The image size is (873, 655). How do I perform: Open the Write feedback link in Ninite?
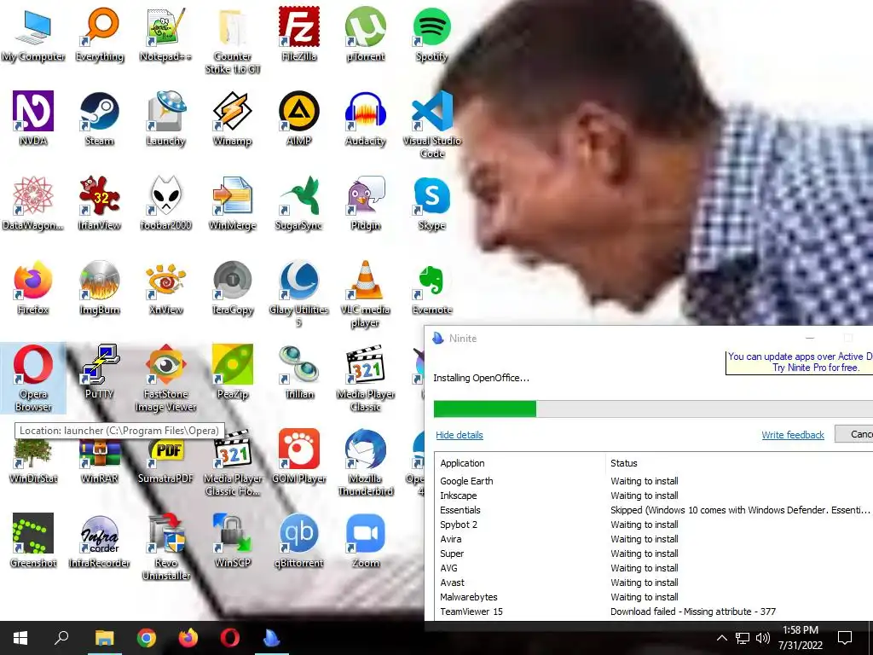click(x=793, y=435)
